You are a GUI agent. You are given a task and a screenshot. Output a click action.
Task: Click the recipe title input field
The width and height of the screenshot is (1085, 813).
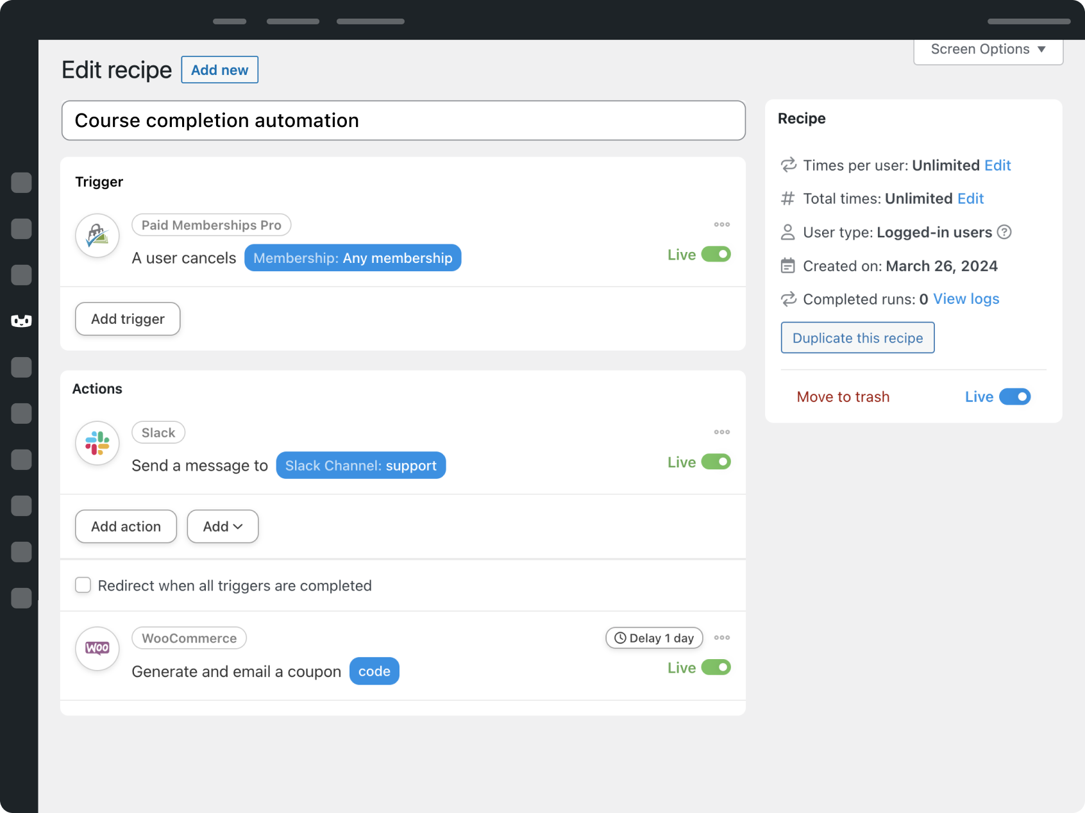403,121
